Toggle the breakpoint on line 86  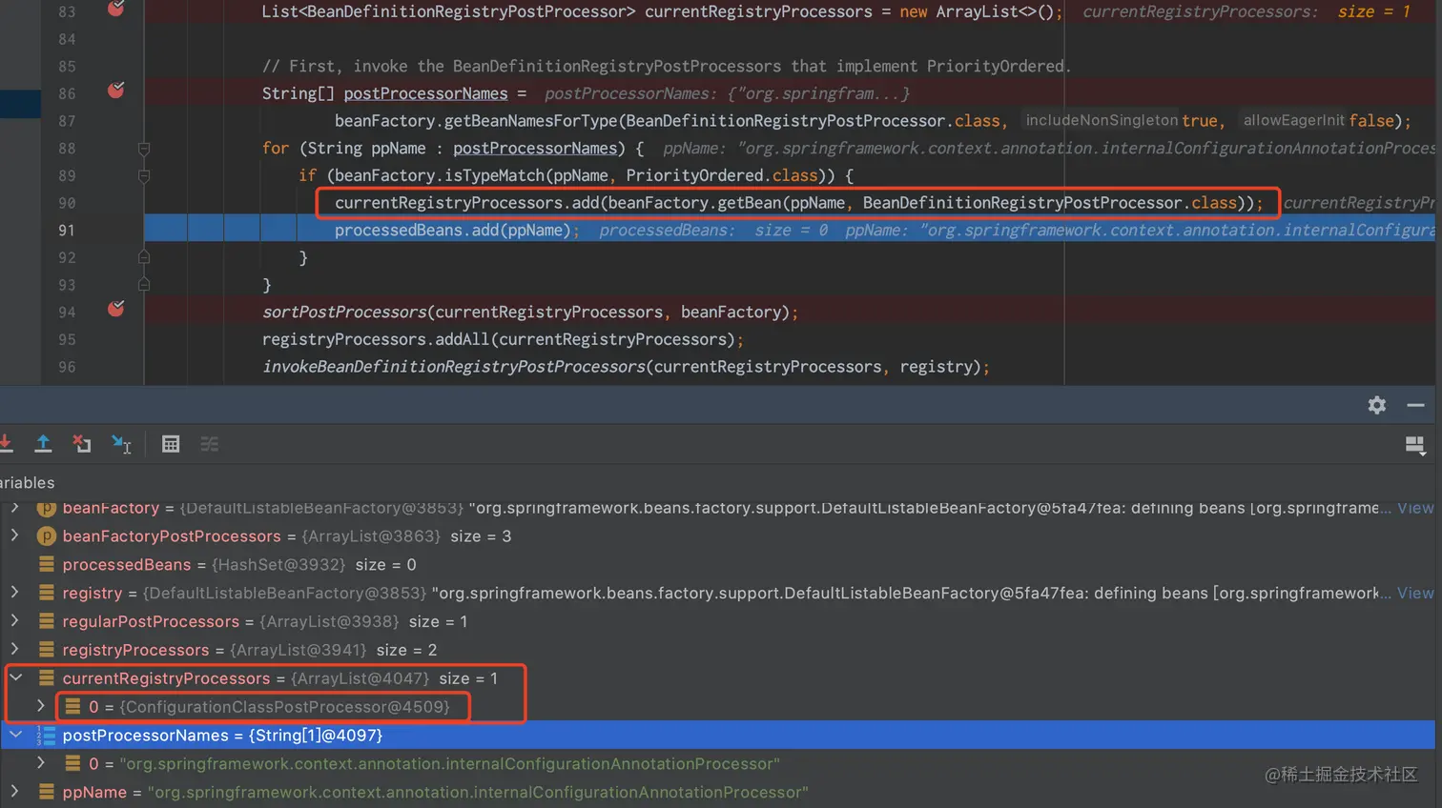click(116, 91)
